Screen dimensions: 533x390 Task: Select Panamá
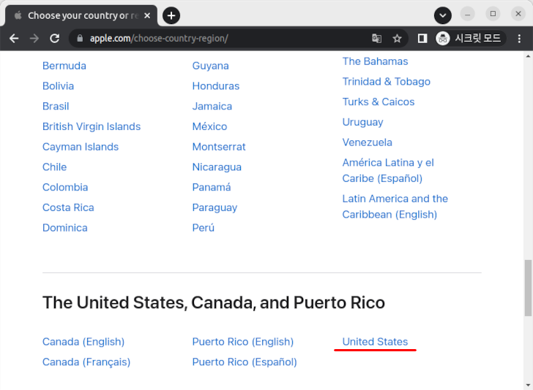pyautogui.click(x=212, y=187)
